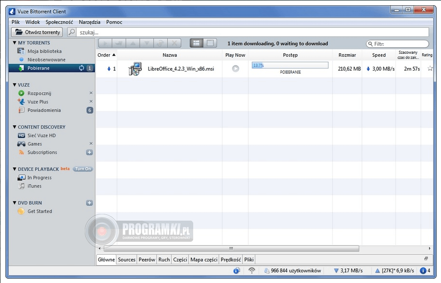Click the 13.7% download progress bar
Screen dimensions: 441x283
[x=290, y=65]
